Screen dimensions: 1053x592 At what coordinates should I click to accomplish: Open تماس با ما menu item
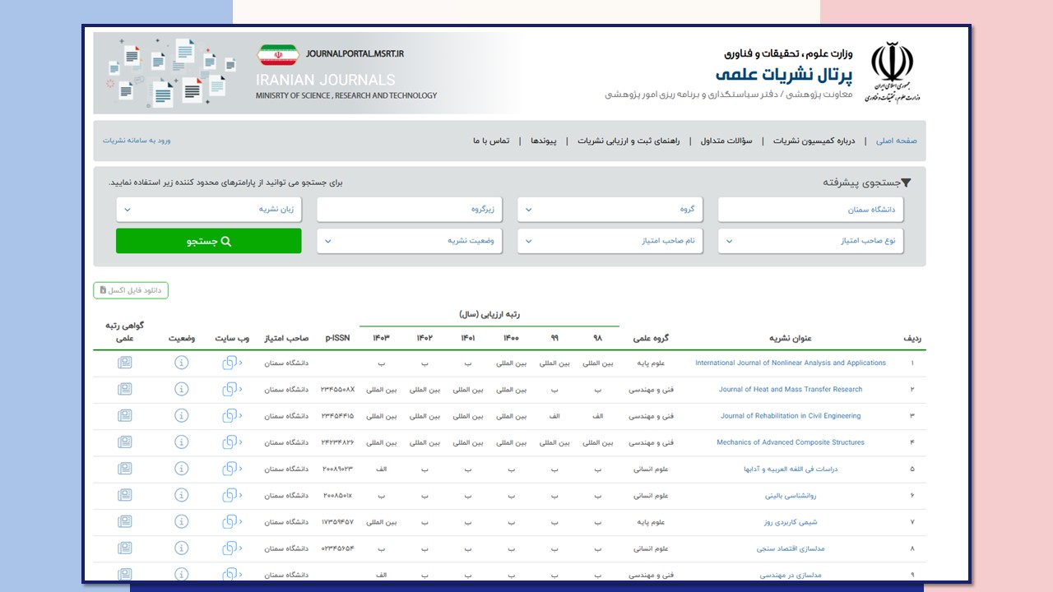coord(491,141)
